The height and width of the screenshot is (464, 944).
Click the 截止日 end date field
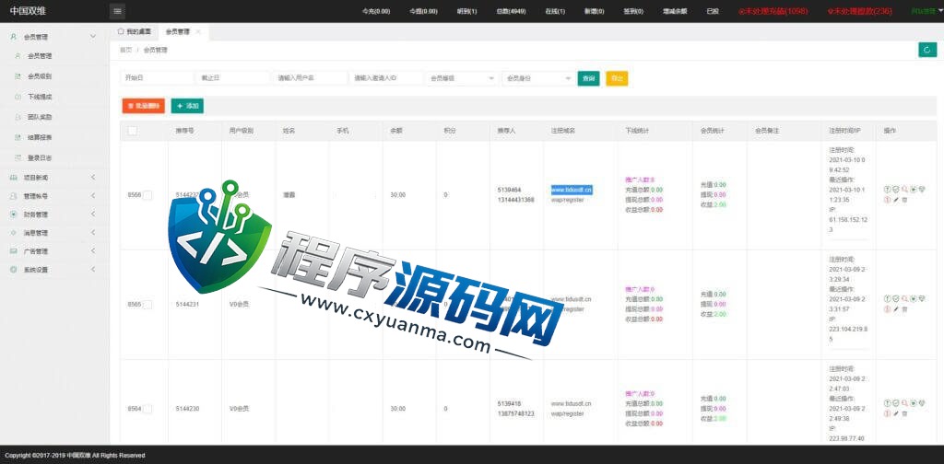point(233,78)
